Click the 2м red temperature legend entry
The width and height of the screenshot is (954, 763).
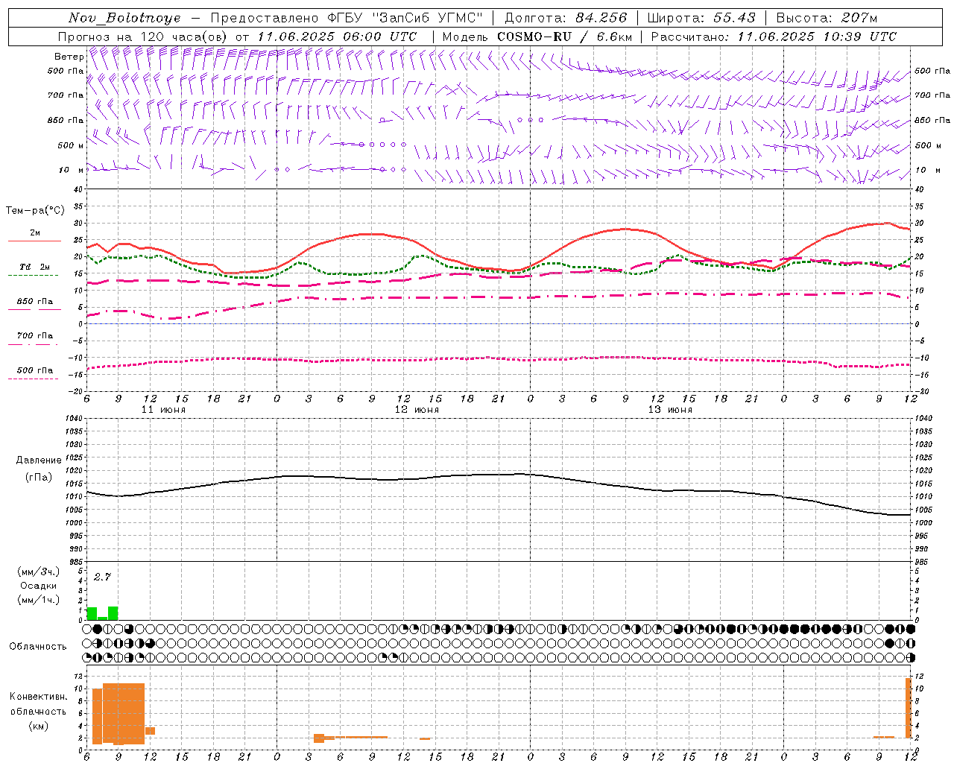tap(35, 233)
